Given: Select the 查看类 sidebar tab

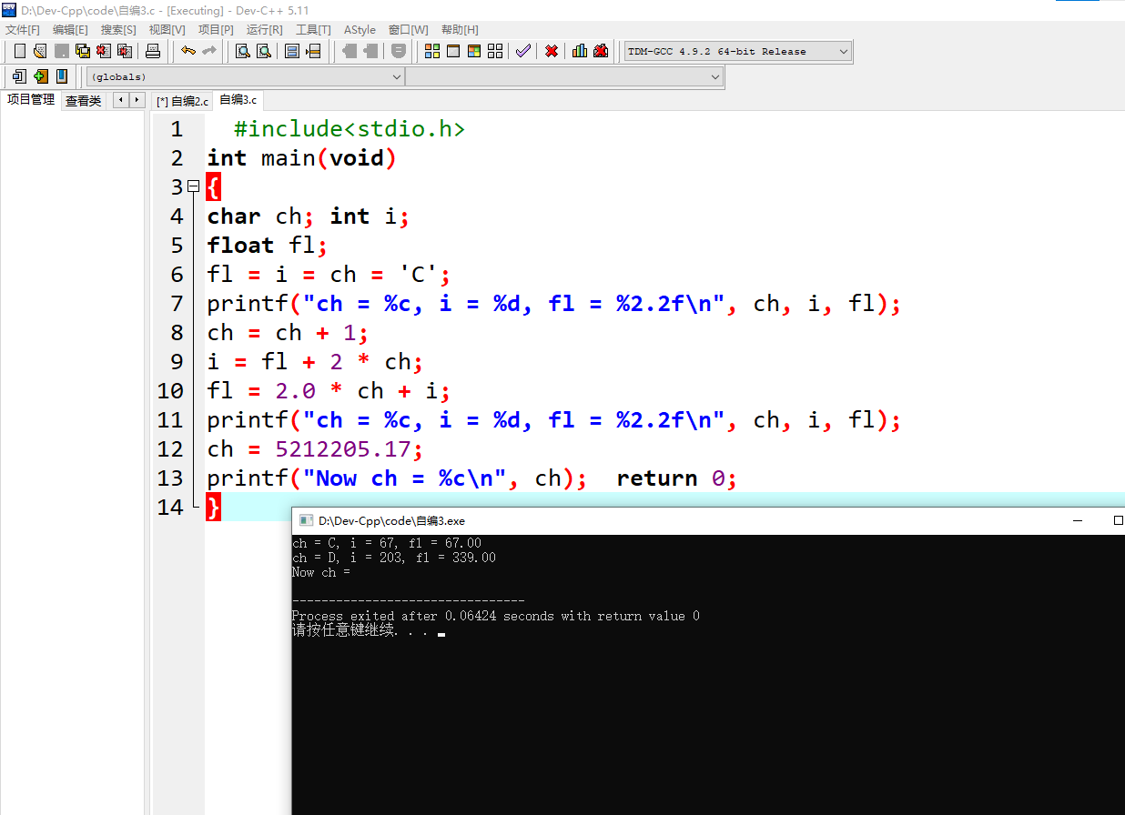Looking at the screenshot, I should point(83,101).
